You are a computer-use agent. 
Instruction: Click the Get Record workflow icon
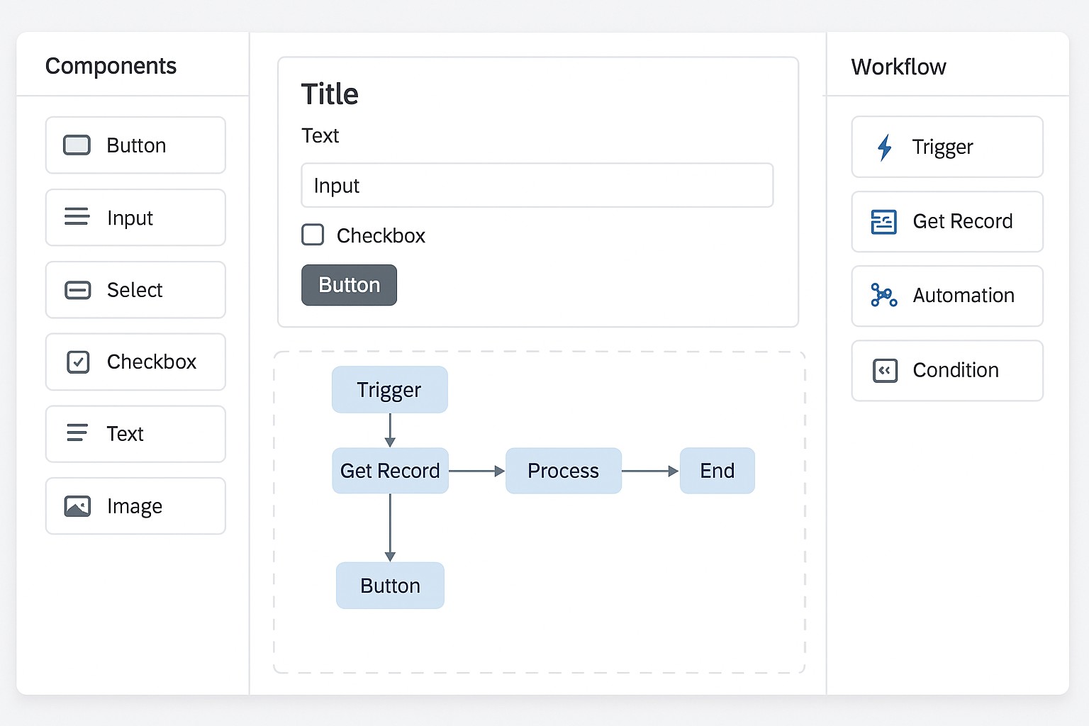(x=883, y=221)
